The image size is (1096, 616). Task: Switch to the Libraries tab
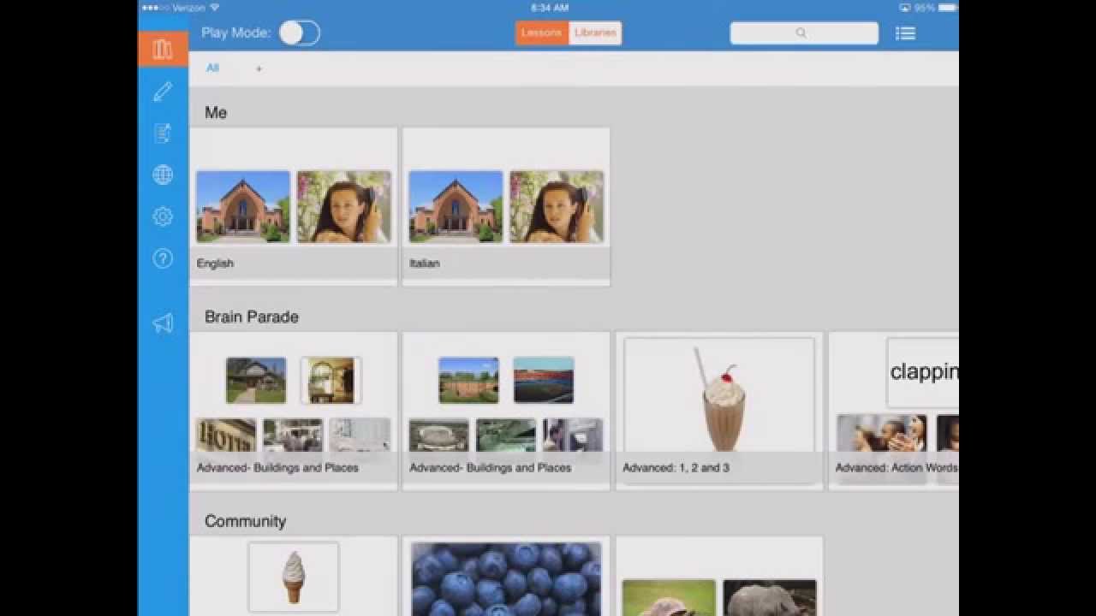tap(595, 33)
